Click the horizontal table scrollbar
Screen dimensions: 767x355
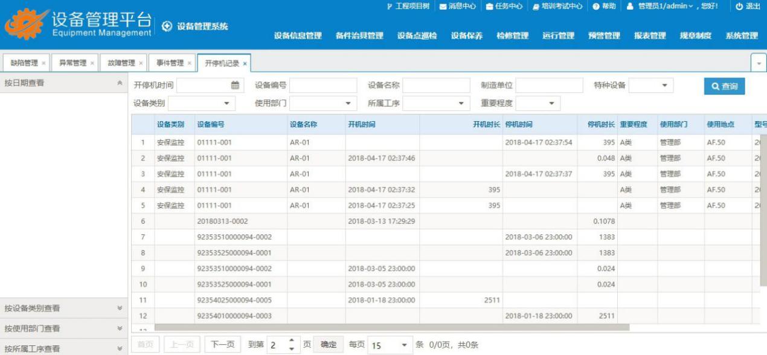[391, 327]
